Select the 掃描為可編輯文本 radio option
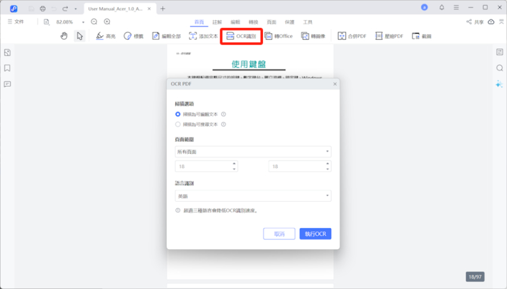The image size is (507, 289). 178,114
